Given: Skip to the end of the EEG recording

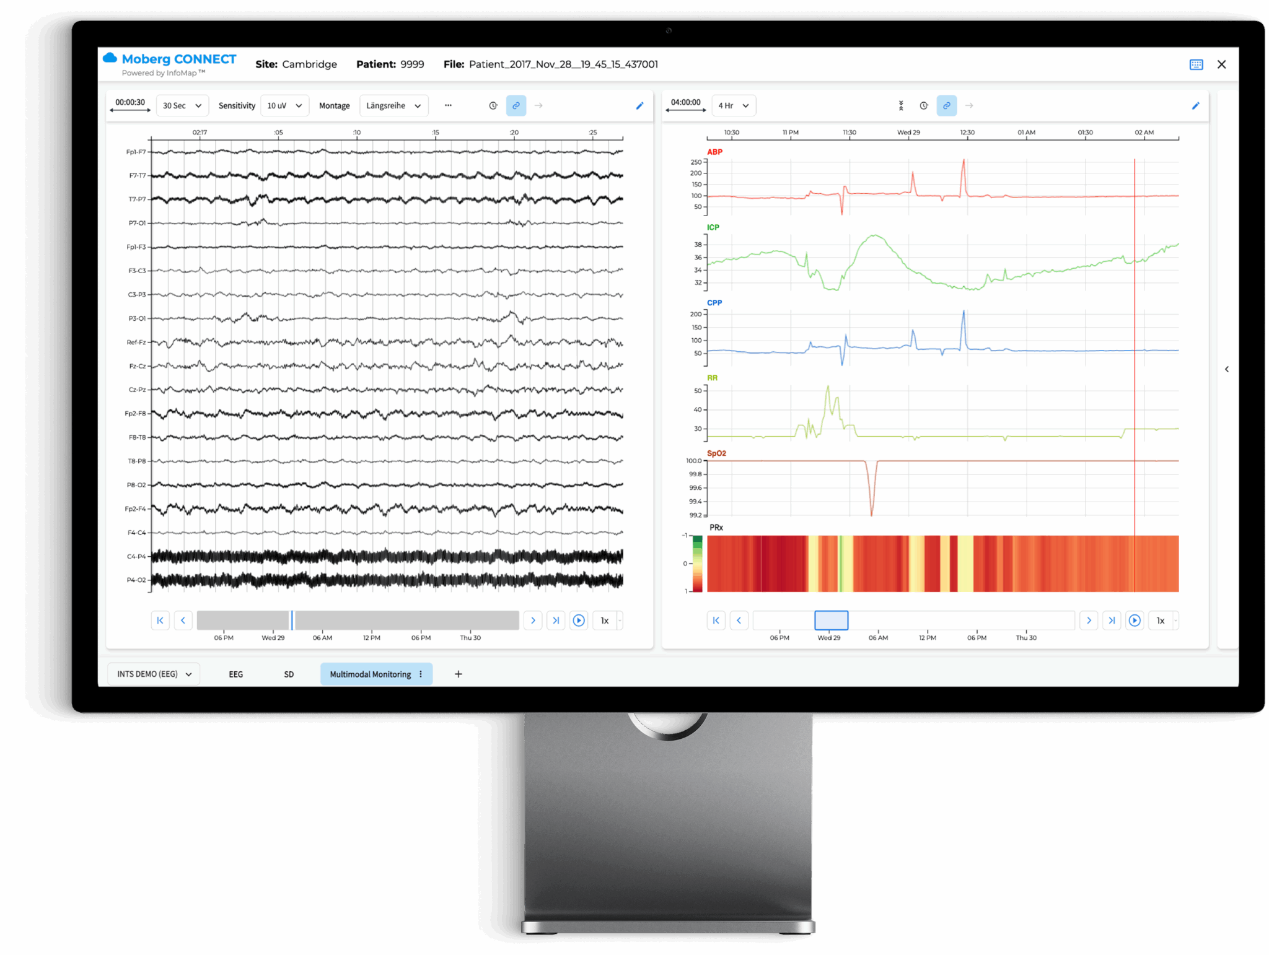Looking at the screenshot, I should point(556,620).
